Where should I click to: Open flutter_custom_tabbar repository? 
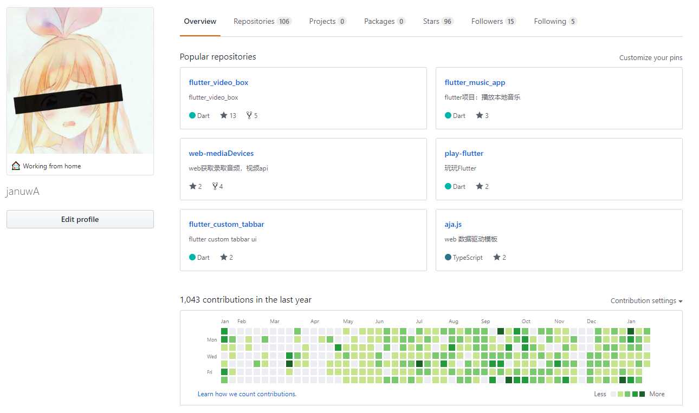click(226, 225)
